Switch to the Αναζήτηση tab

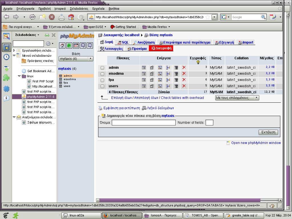144,42
